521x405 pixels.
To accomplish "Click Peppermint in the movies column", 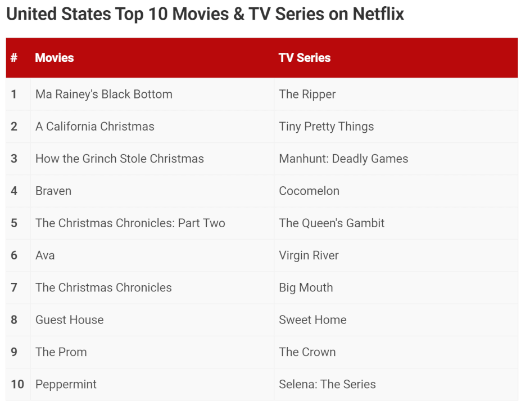I will point(66,384).
